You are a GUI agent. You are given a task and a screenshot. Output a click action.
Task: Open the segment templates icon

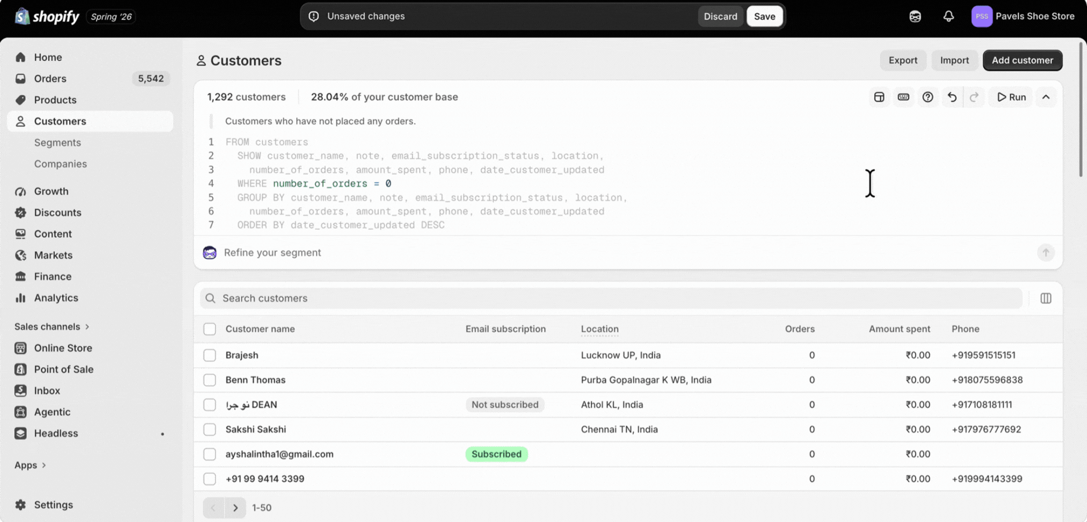879,97
